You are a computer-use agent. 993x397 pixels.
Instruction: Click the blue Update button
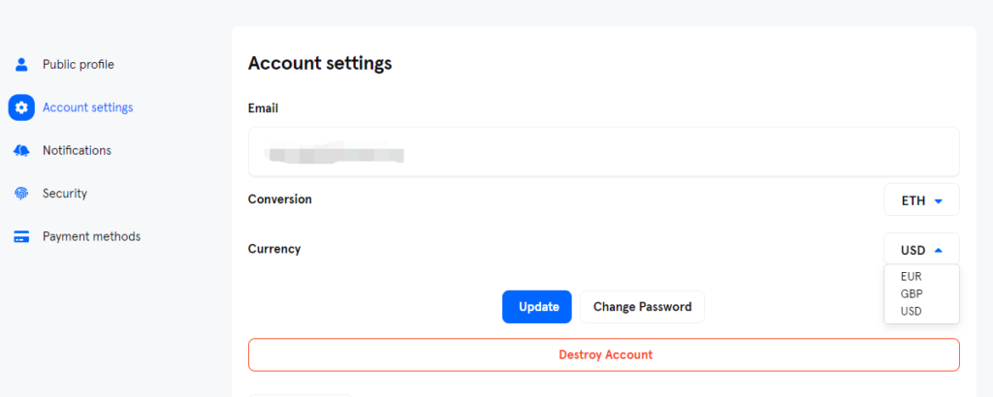(x=537, y=307)
